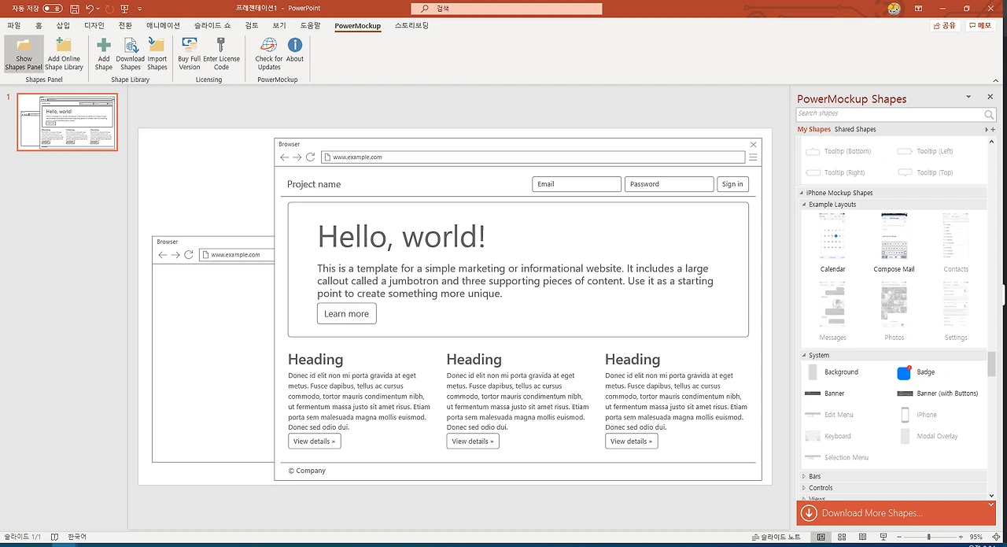
Task: Expand the Controls shape category
Action: coord(820,488)
